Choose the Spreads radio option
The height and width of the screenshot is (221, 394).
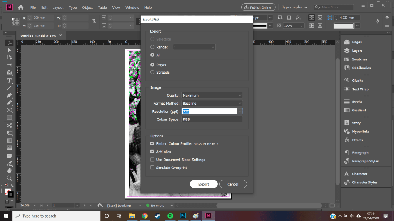click(x=153, y=72)
